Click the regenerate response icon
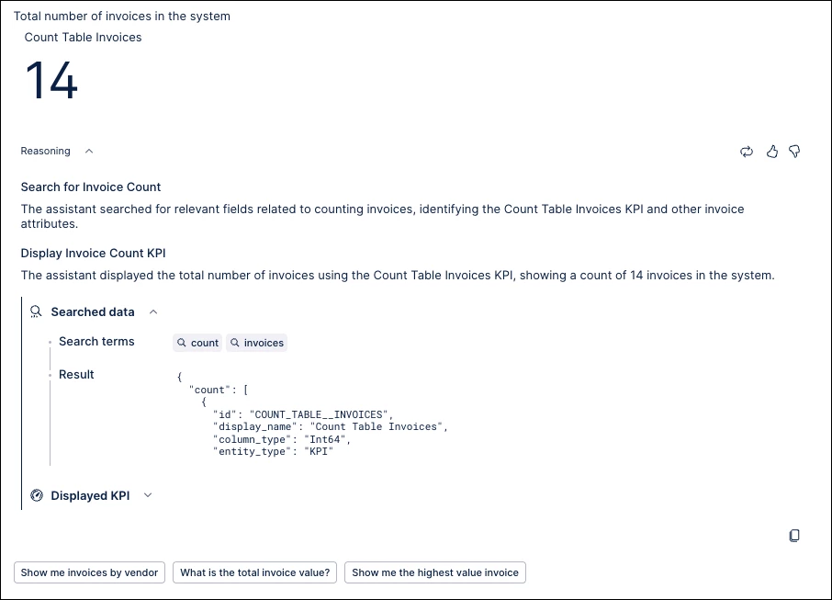This screenshot has width=832, height=600. pyautogui.click(x=747, y=152)
